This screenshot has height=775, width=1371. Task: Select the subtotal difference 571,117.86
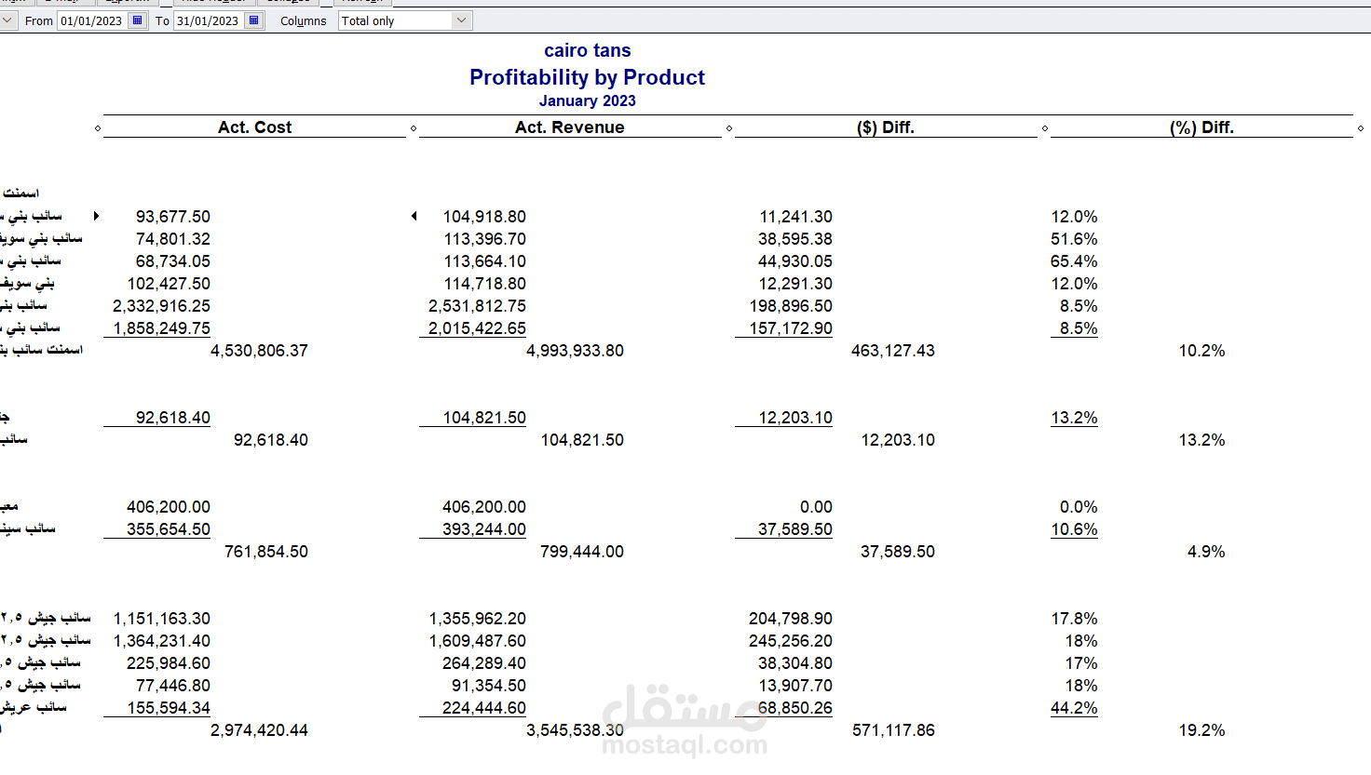click(x=893, y=730)
